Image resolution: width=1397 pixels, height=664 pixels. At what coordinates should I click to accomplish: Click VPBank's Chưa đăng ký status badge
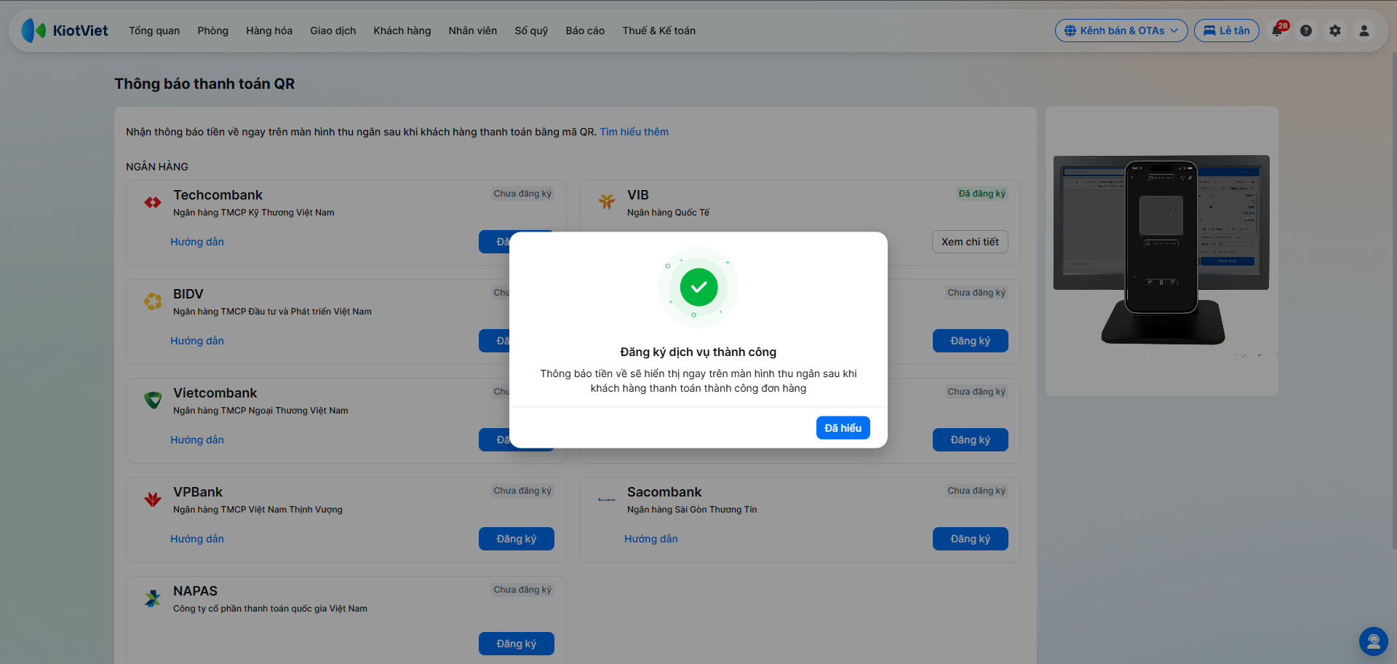522,491
